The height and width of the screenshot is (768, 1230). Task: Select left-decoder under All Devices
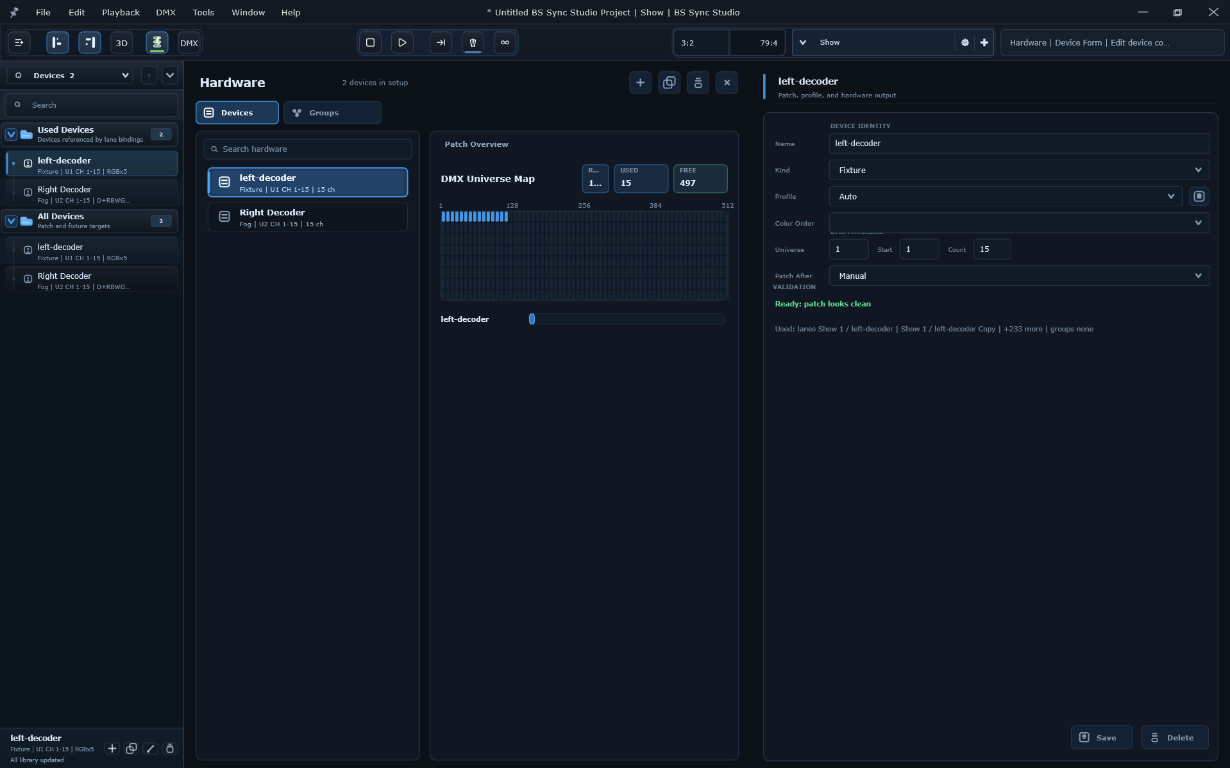[x=91, y=251]
